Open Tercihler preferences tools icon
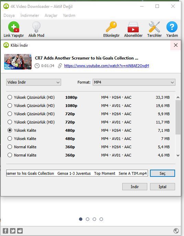The height and width of the screenshot is (236, 184). click(x=154, y=27)
